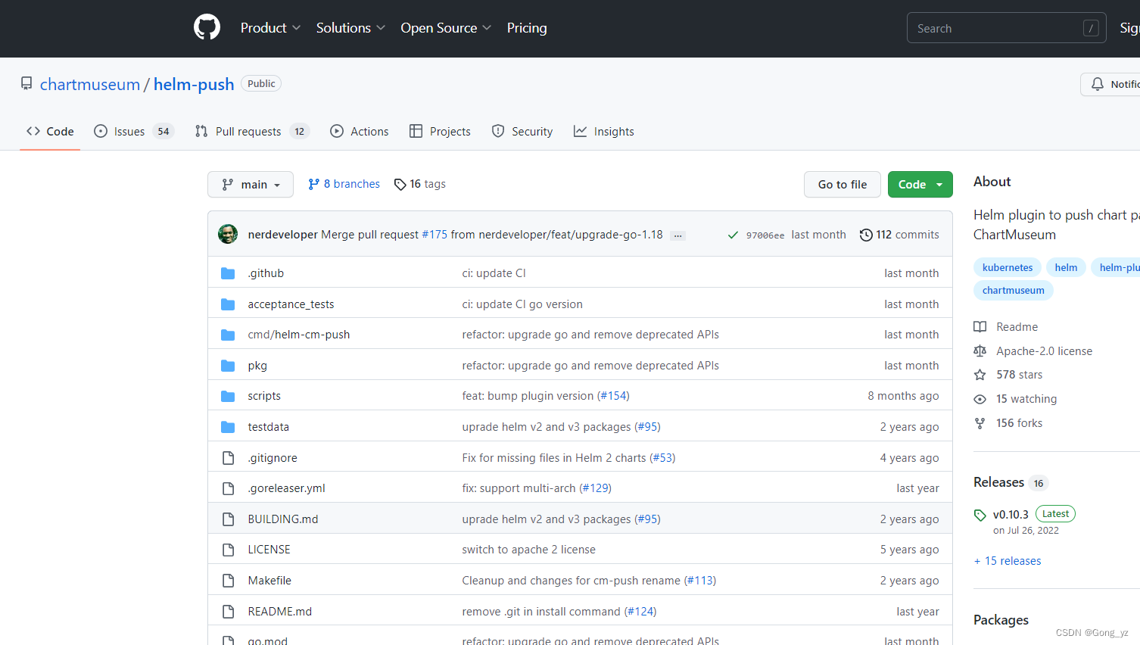Click the tag icon next to 16 tags
Screen dimensions: 1140x645
click(400, 184)
